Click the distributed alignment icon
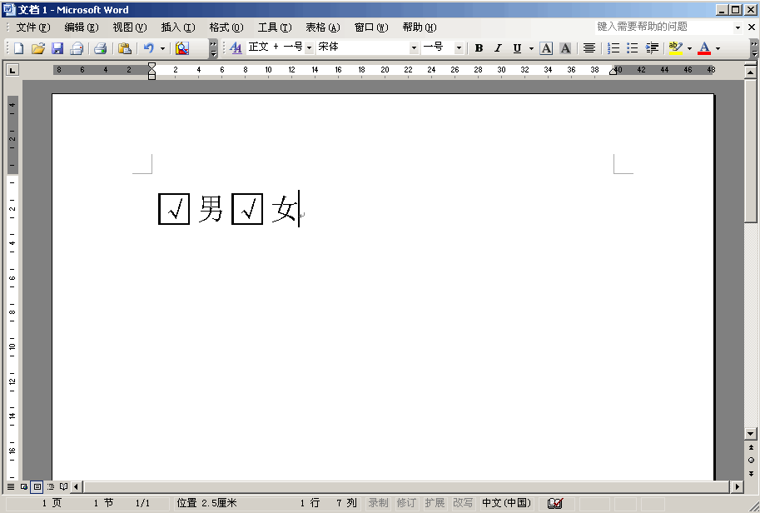 pyautogui.click(x=589, y=48)
